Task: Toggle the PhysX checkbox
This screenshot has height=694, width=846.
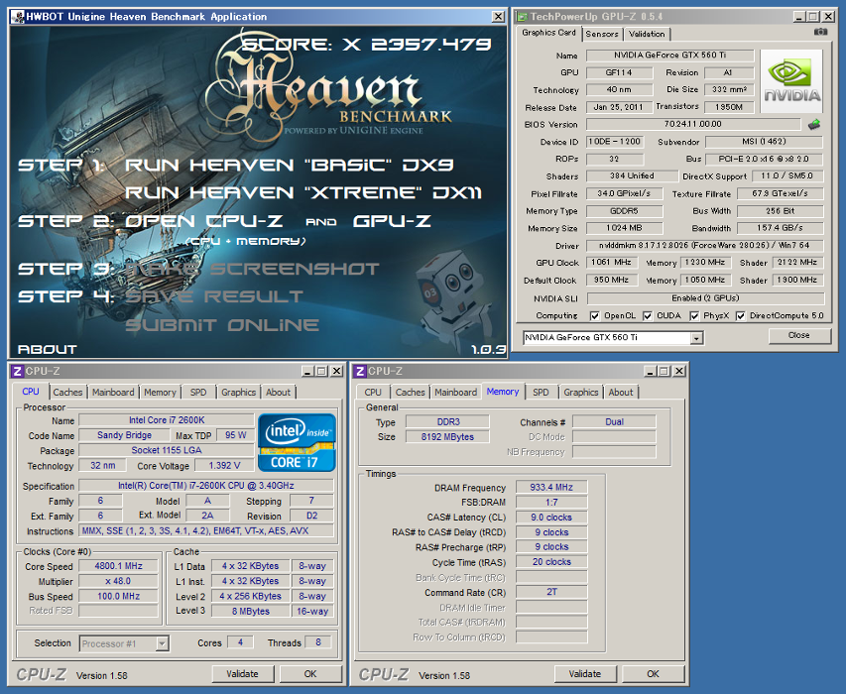Action: [x=694, y=316]
